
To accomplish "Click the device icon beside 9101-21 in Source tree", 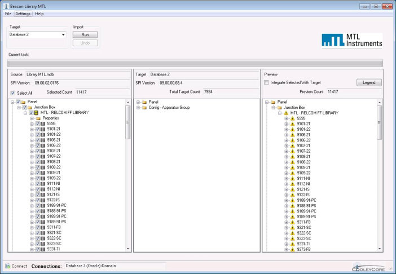I will coord(43,129).
